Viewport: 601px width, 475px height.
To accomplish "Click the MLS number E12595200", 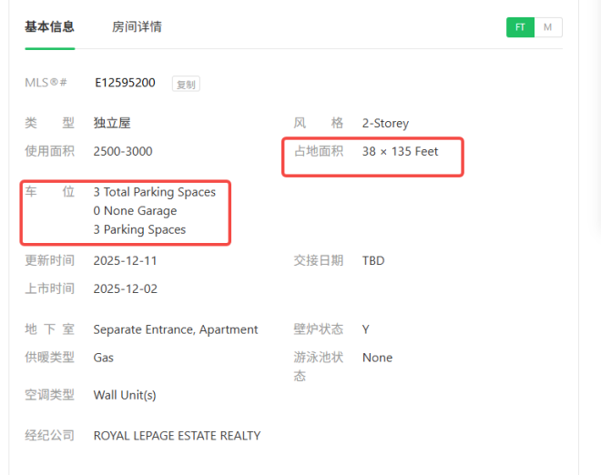I will 125,83.
